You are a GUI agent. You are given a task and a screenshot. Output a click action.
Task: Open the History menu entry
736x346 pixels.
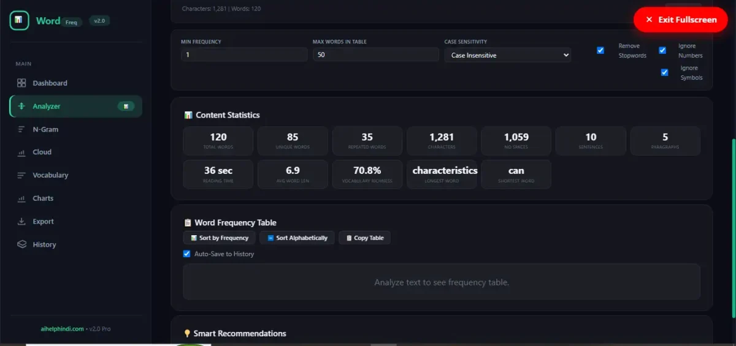pyautogui.click(x=75, y=244)
